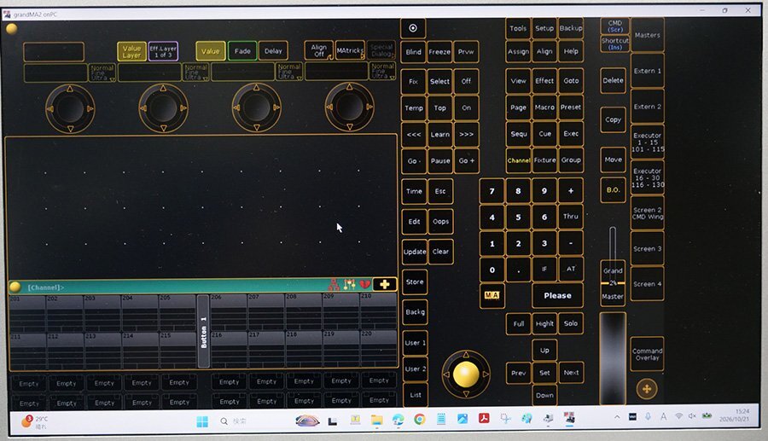The image size is (768, 441).
Task: Open the Align Off options
Action: 319,50
